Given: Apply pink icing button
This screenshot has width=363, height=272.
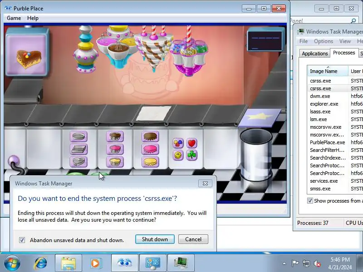Looking at the screenshot, I should 150,149.
